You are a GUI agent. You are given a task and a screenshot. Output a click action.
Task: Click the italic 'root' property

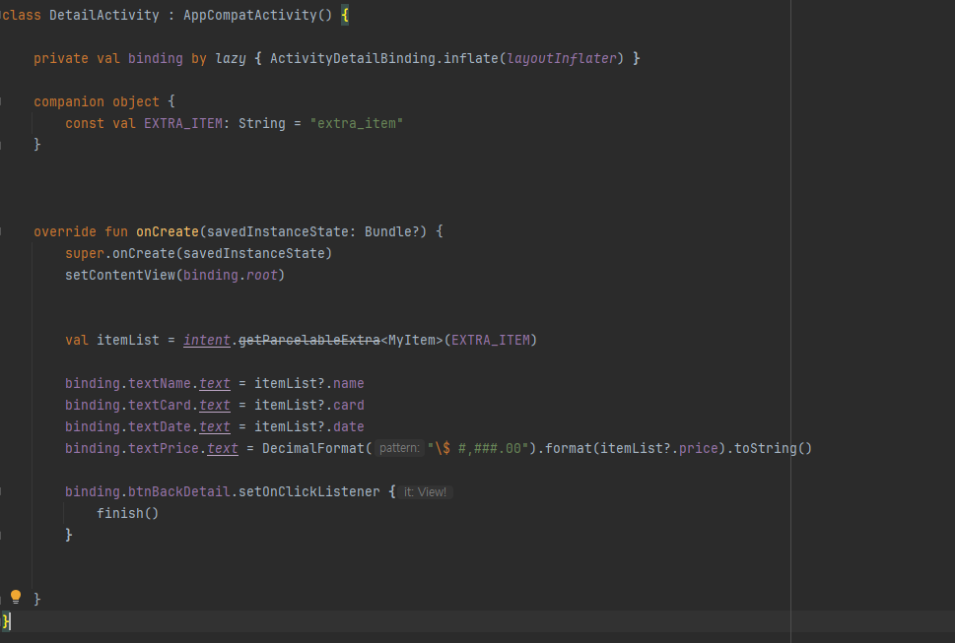click(x=262, y=275)
